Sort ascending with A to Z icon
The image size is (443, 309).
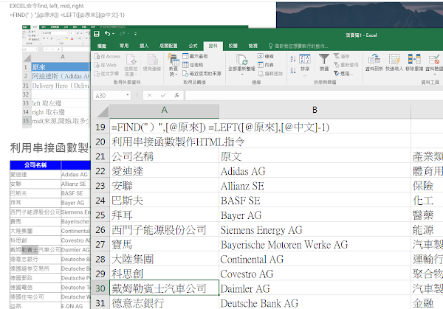point(293,59)
